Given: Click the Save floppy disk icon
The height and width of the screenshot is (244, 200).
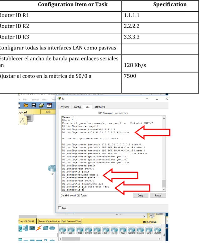Looking at the screenshot, I should tap(33, 105).
